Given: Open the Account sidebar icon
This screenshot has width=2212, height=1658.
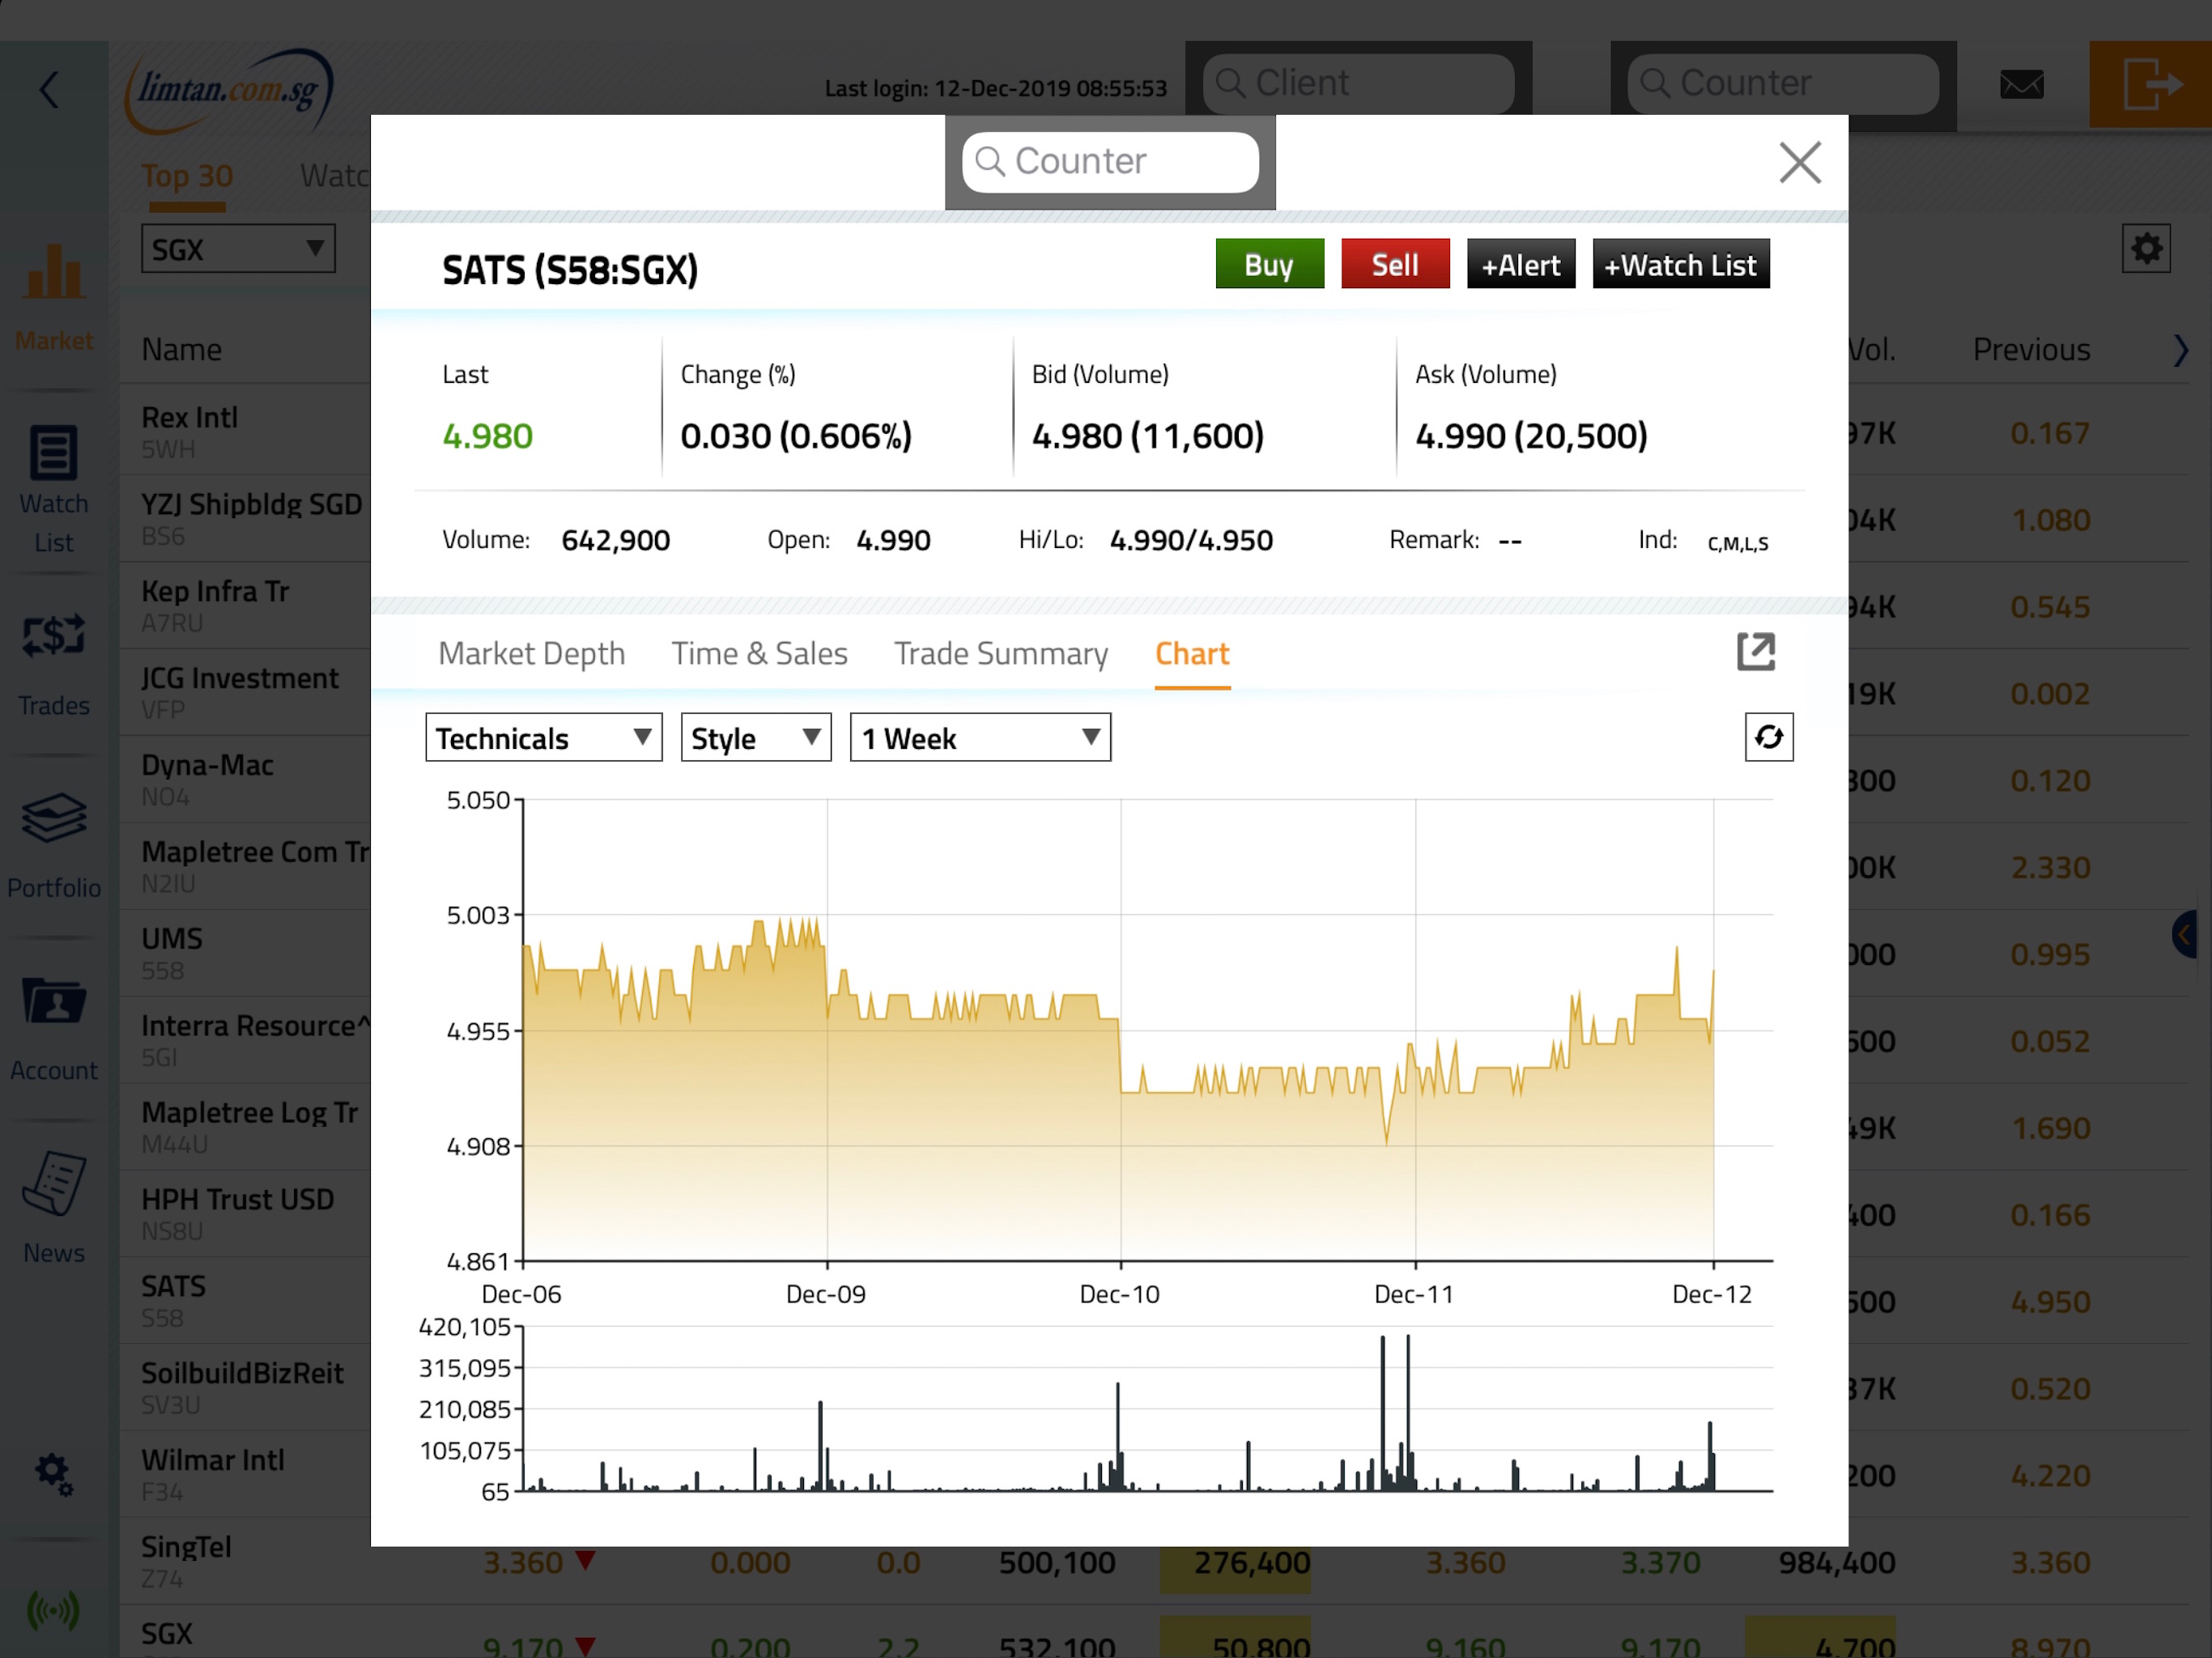Looking at the screenshot, I should click(54, 1029).
